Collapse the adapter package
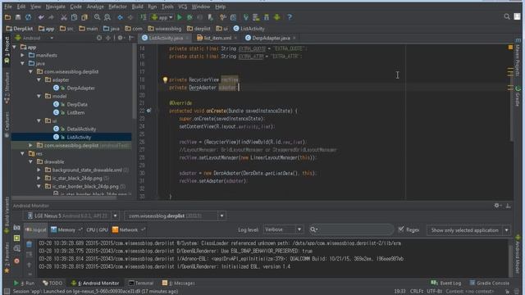 coord(39,80)
